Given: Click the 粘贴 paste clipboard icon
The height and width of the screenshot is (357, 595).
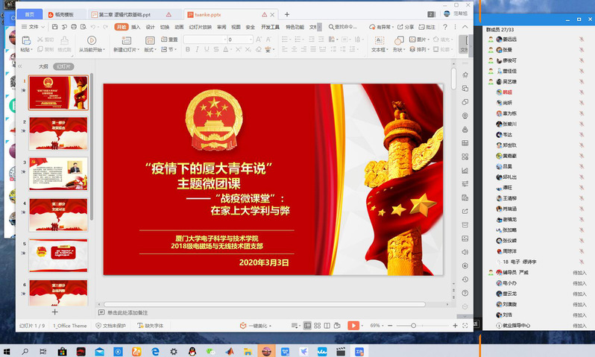Looking at the screenshot, I should tap(25, 41).
